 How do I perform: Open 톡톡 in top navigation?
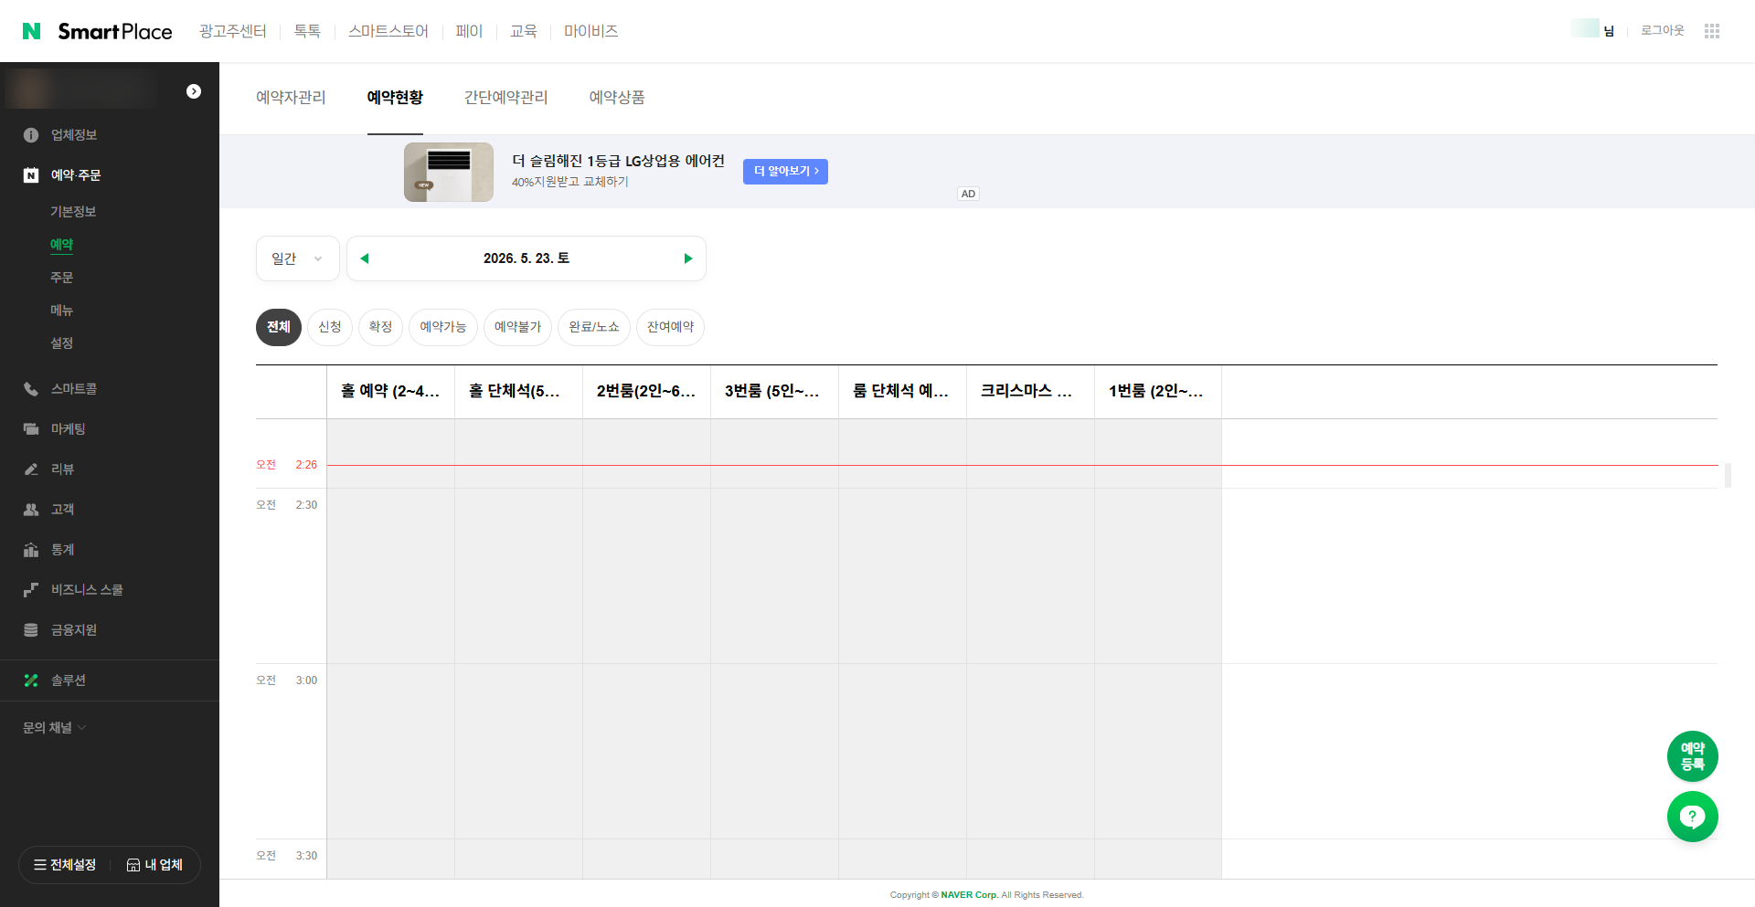pos(307,31)
